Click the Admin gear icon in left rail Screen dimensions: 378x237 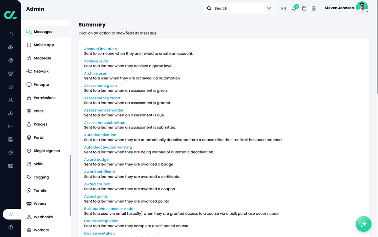pos(10,214)
